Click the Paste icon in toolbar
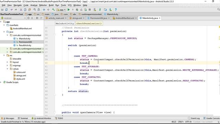This screenshot has height=124, width=220. [x=29, y=10]
